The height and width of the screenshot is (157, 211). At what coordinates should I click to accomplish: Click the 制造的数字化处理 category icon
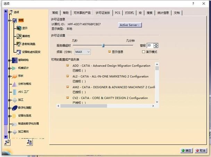(x=14, y=124)
